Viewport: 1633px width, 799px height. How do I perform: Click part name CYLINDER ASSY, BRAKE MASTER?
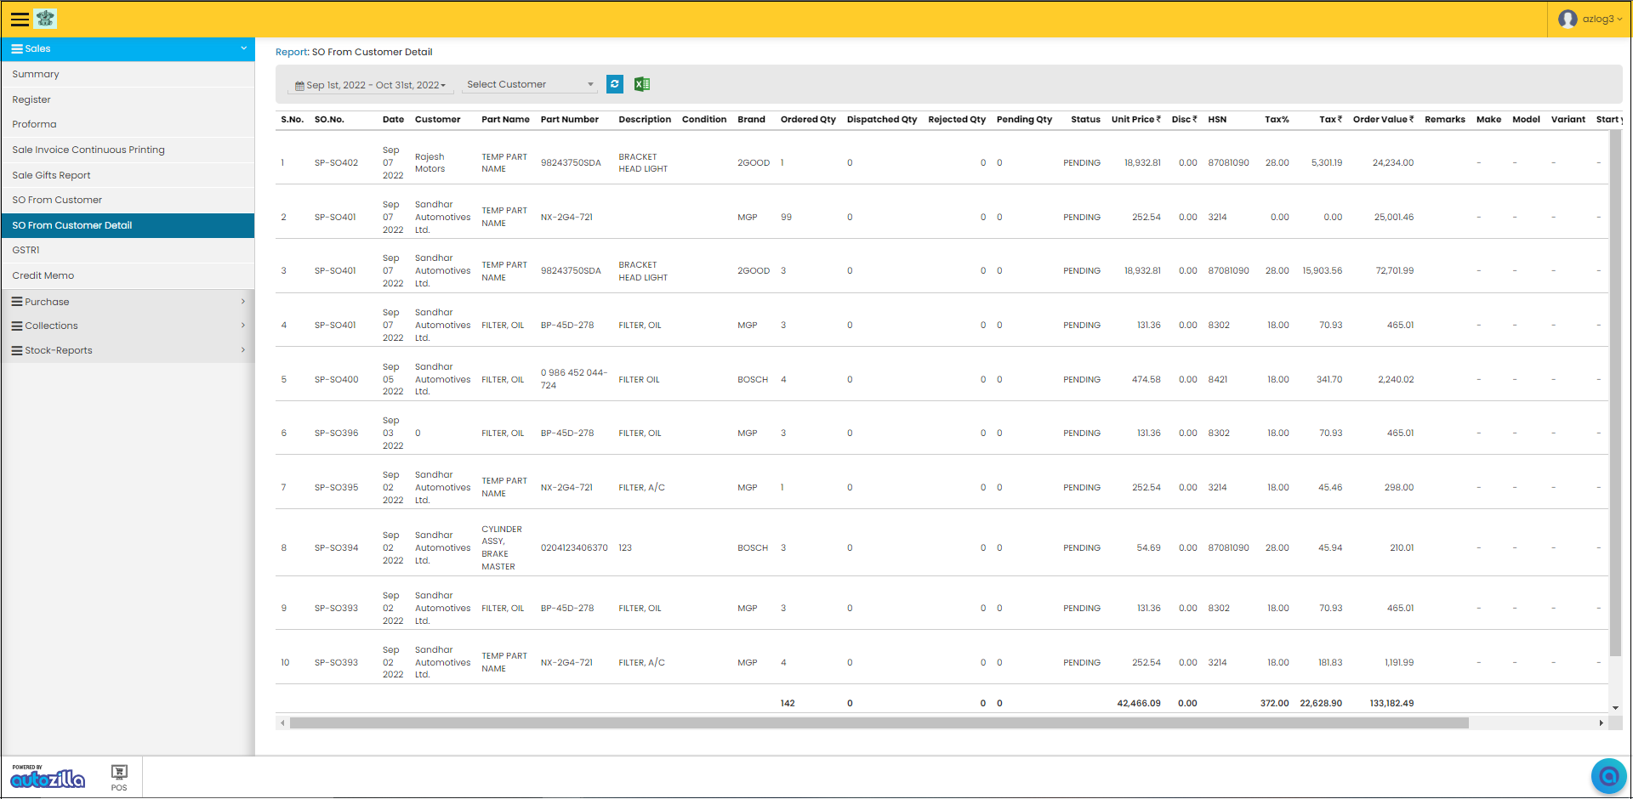pos(502,548)
